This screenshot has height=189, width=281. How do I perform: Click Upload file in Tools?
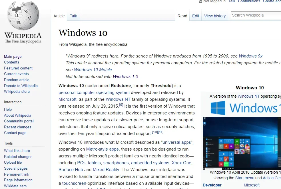click(13, 162)
